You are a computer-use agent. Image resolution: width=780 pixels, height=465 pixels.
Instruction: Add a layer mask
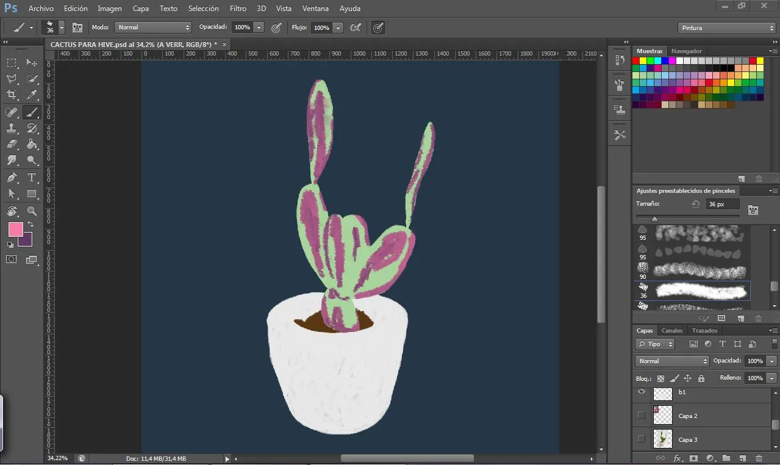[x=693, y=458]
